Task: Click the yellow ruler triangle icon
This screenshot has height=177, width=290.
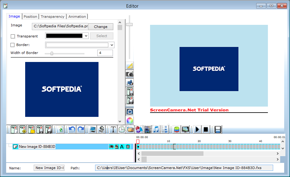Action: 130,66
